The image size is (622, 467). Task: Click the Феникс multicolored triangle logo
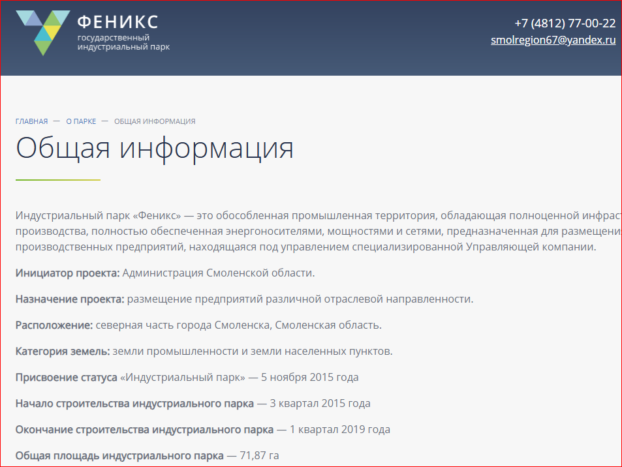pos(43,32)
